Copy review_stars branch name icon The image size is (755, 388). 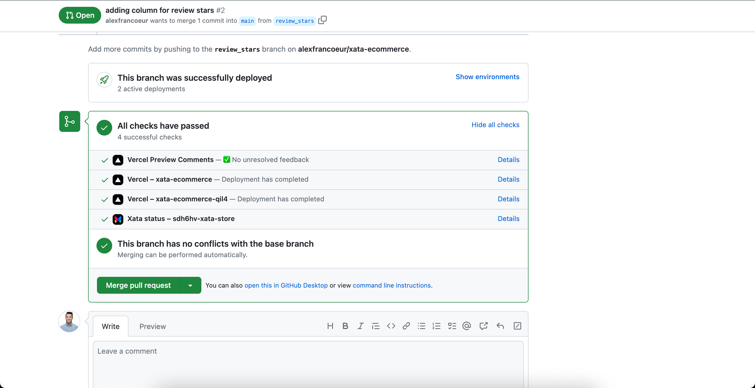coord(322,20)
